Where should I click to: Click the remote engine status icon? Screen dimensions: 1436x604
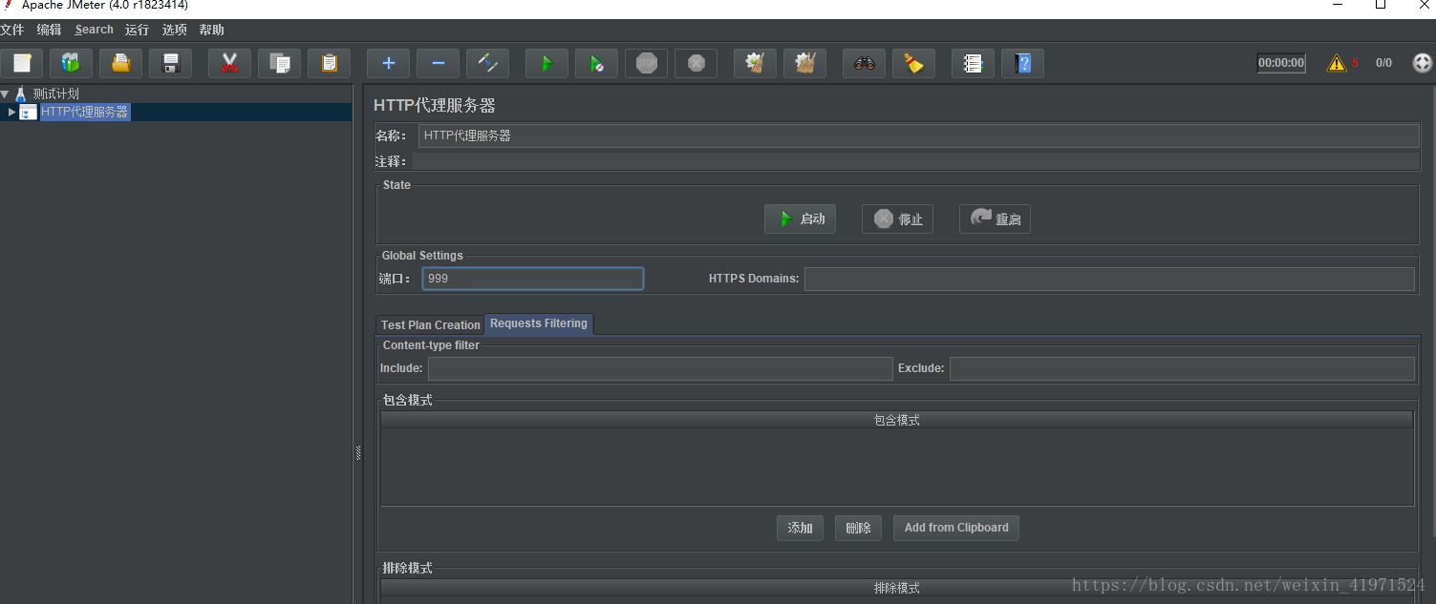tap(1423, 63)
